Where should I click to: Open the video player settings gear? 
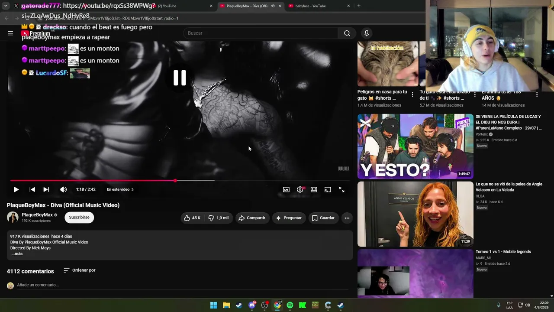click(x=300, y=189)
